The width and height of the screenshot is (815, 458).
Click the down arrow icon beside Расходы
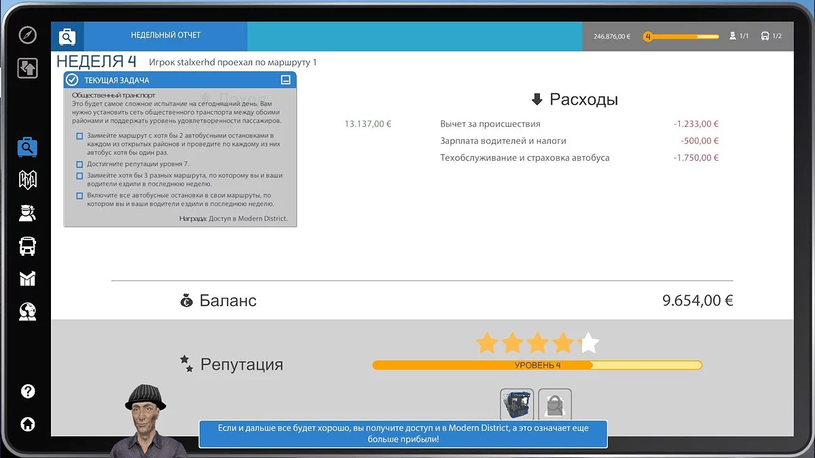point(537,100)
